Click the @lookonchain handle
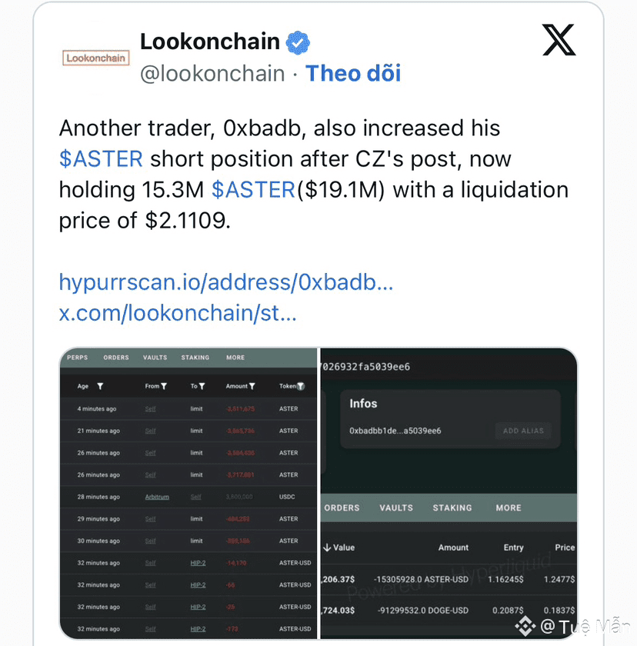Image resolution: width=637 pixels, height=646 pixels. [x=212, y=74]
